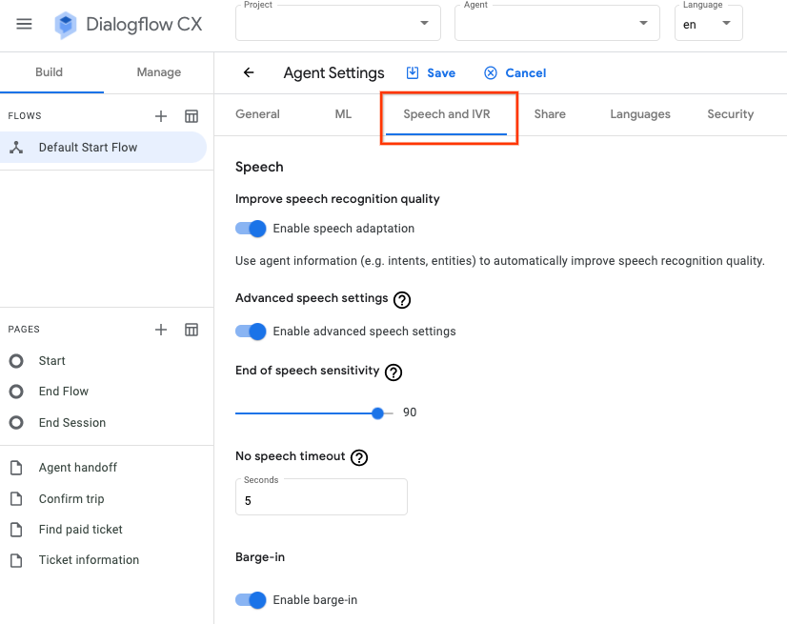
Task: Open the Agent handoff page
Action: coord(78,468)
